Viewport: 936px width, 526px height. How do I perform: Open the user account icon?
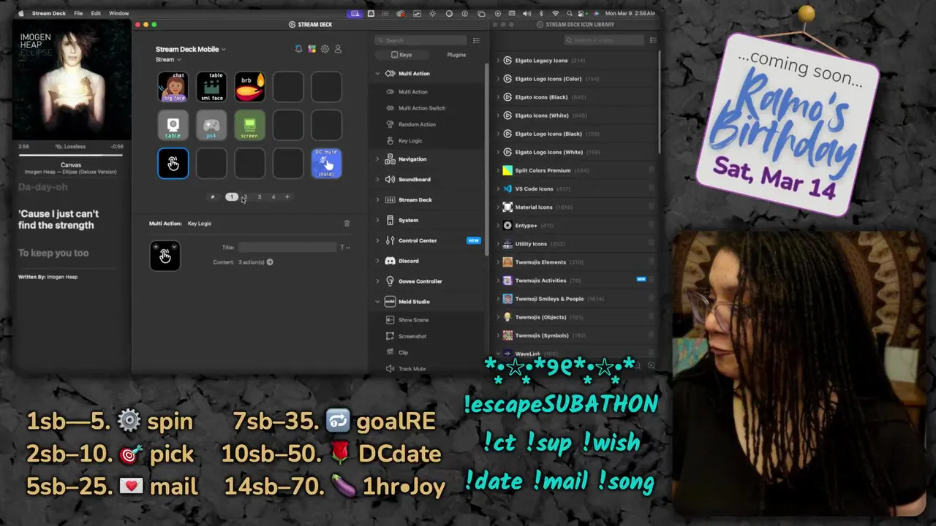point(338,49)
